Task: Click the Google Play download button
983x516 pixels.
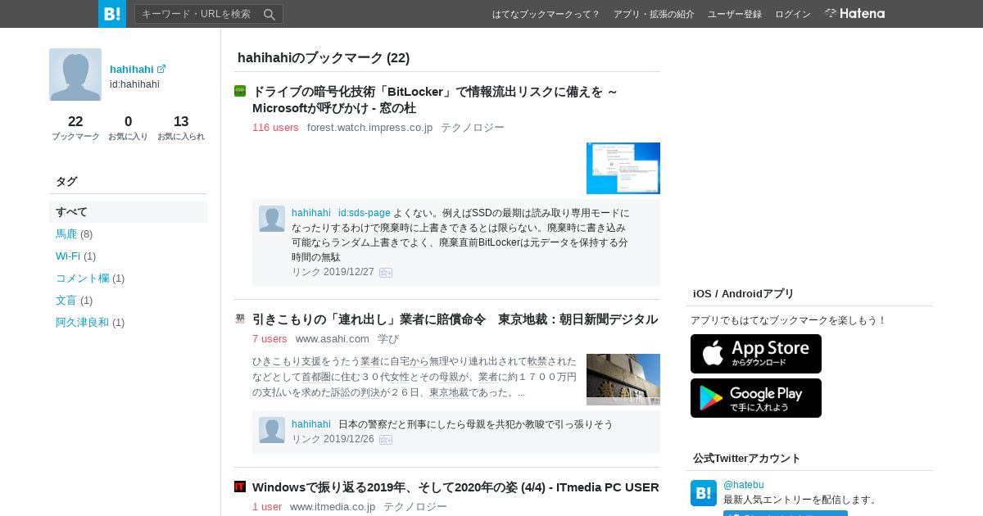Action: [x=756, y=398]
